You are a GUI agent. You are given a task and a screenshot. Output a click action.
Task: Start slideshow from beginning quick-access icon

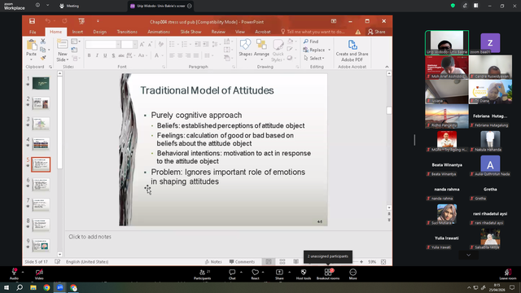pos(81,21)
